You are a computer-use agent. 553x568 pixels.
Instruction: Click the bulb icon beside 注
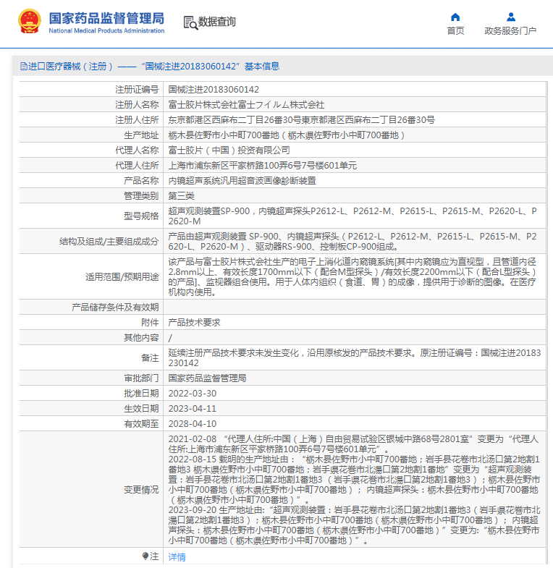[145, 556]
